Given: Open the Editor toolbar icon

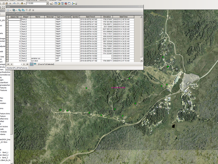Looking at the screenshot, I should (51, 3).
